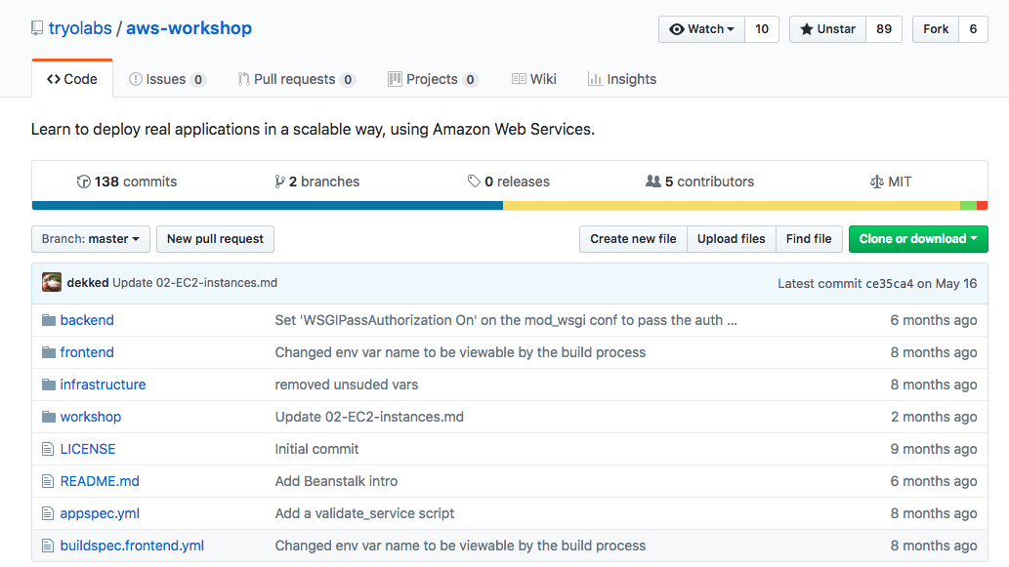Click the Projects board icon
Screen dimensions: 1009x567
[395, 79]
